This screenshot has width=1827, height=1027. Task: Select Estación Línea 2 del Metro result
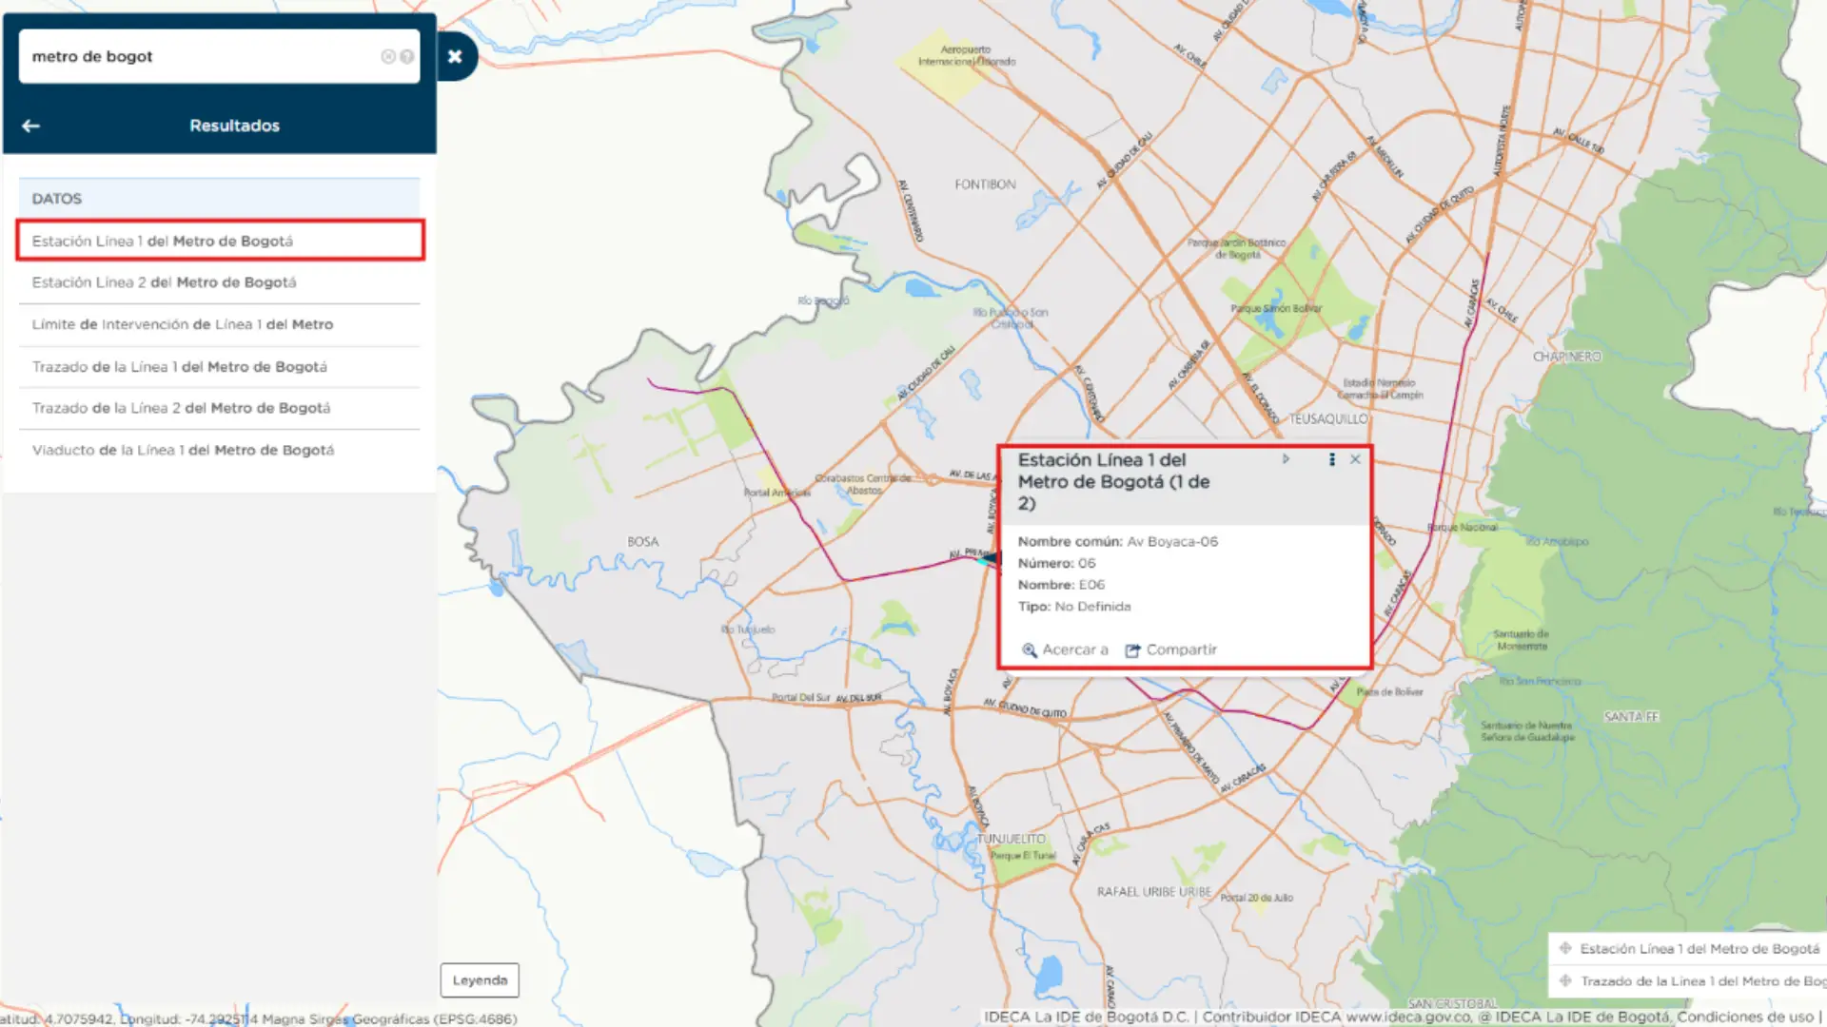point(220,282)
